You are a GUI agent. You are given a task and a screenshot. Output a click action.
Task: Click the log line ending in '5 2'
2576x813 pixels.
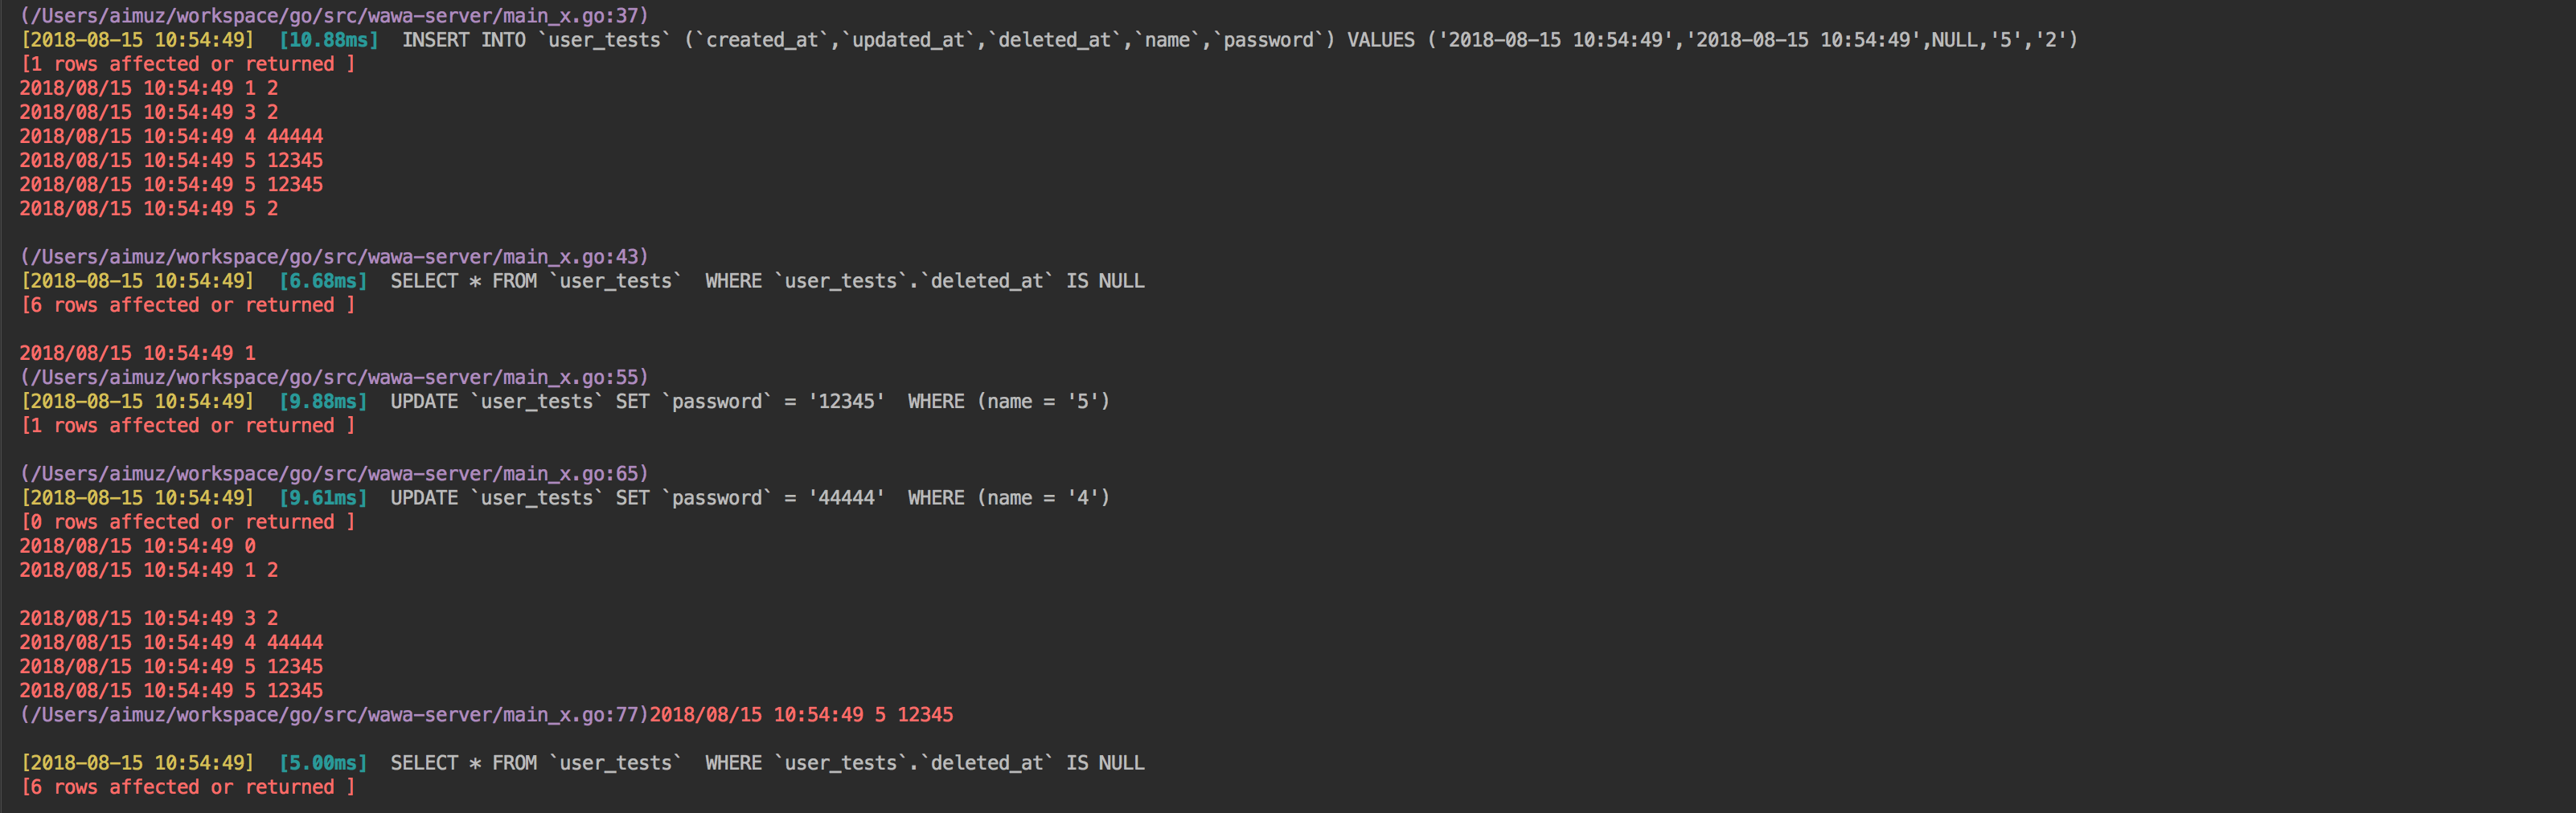[x=148, y=209]
